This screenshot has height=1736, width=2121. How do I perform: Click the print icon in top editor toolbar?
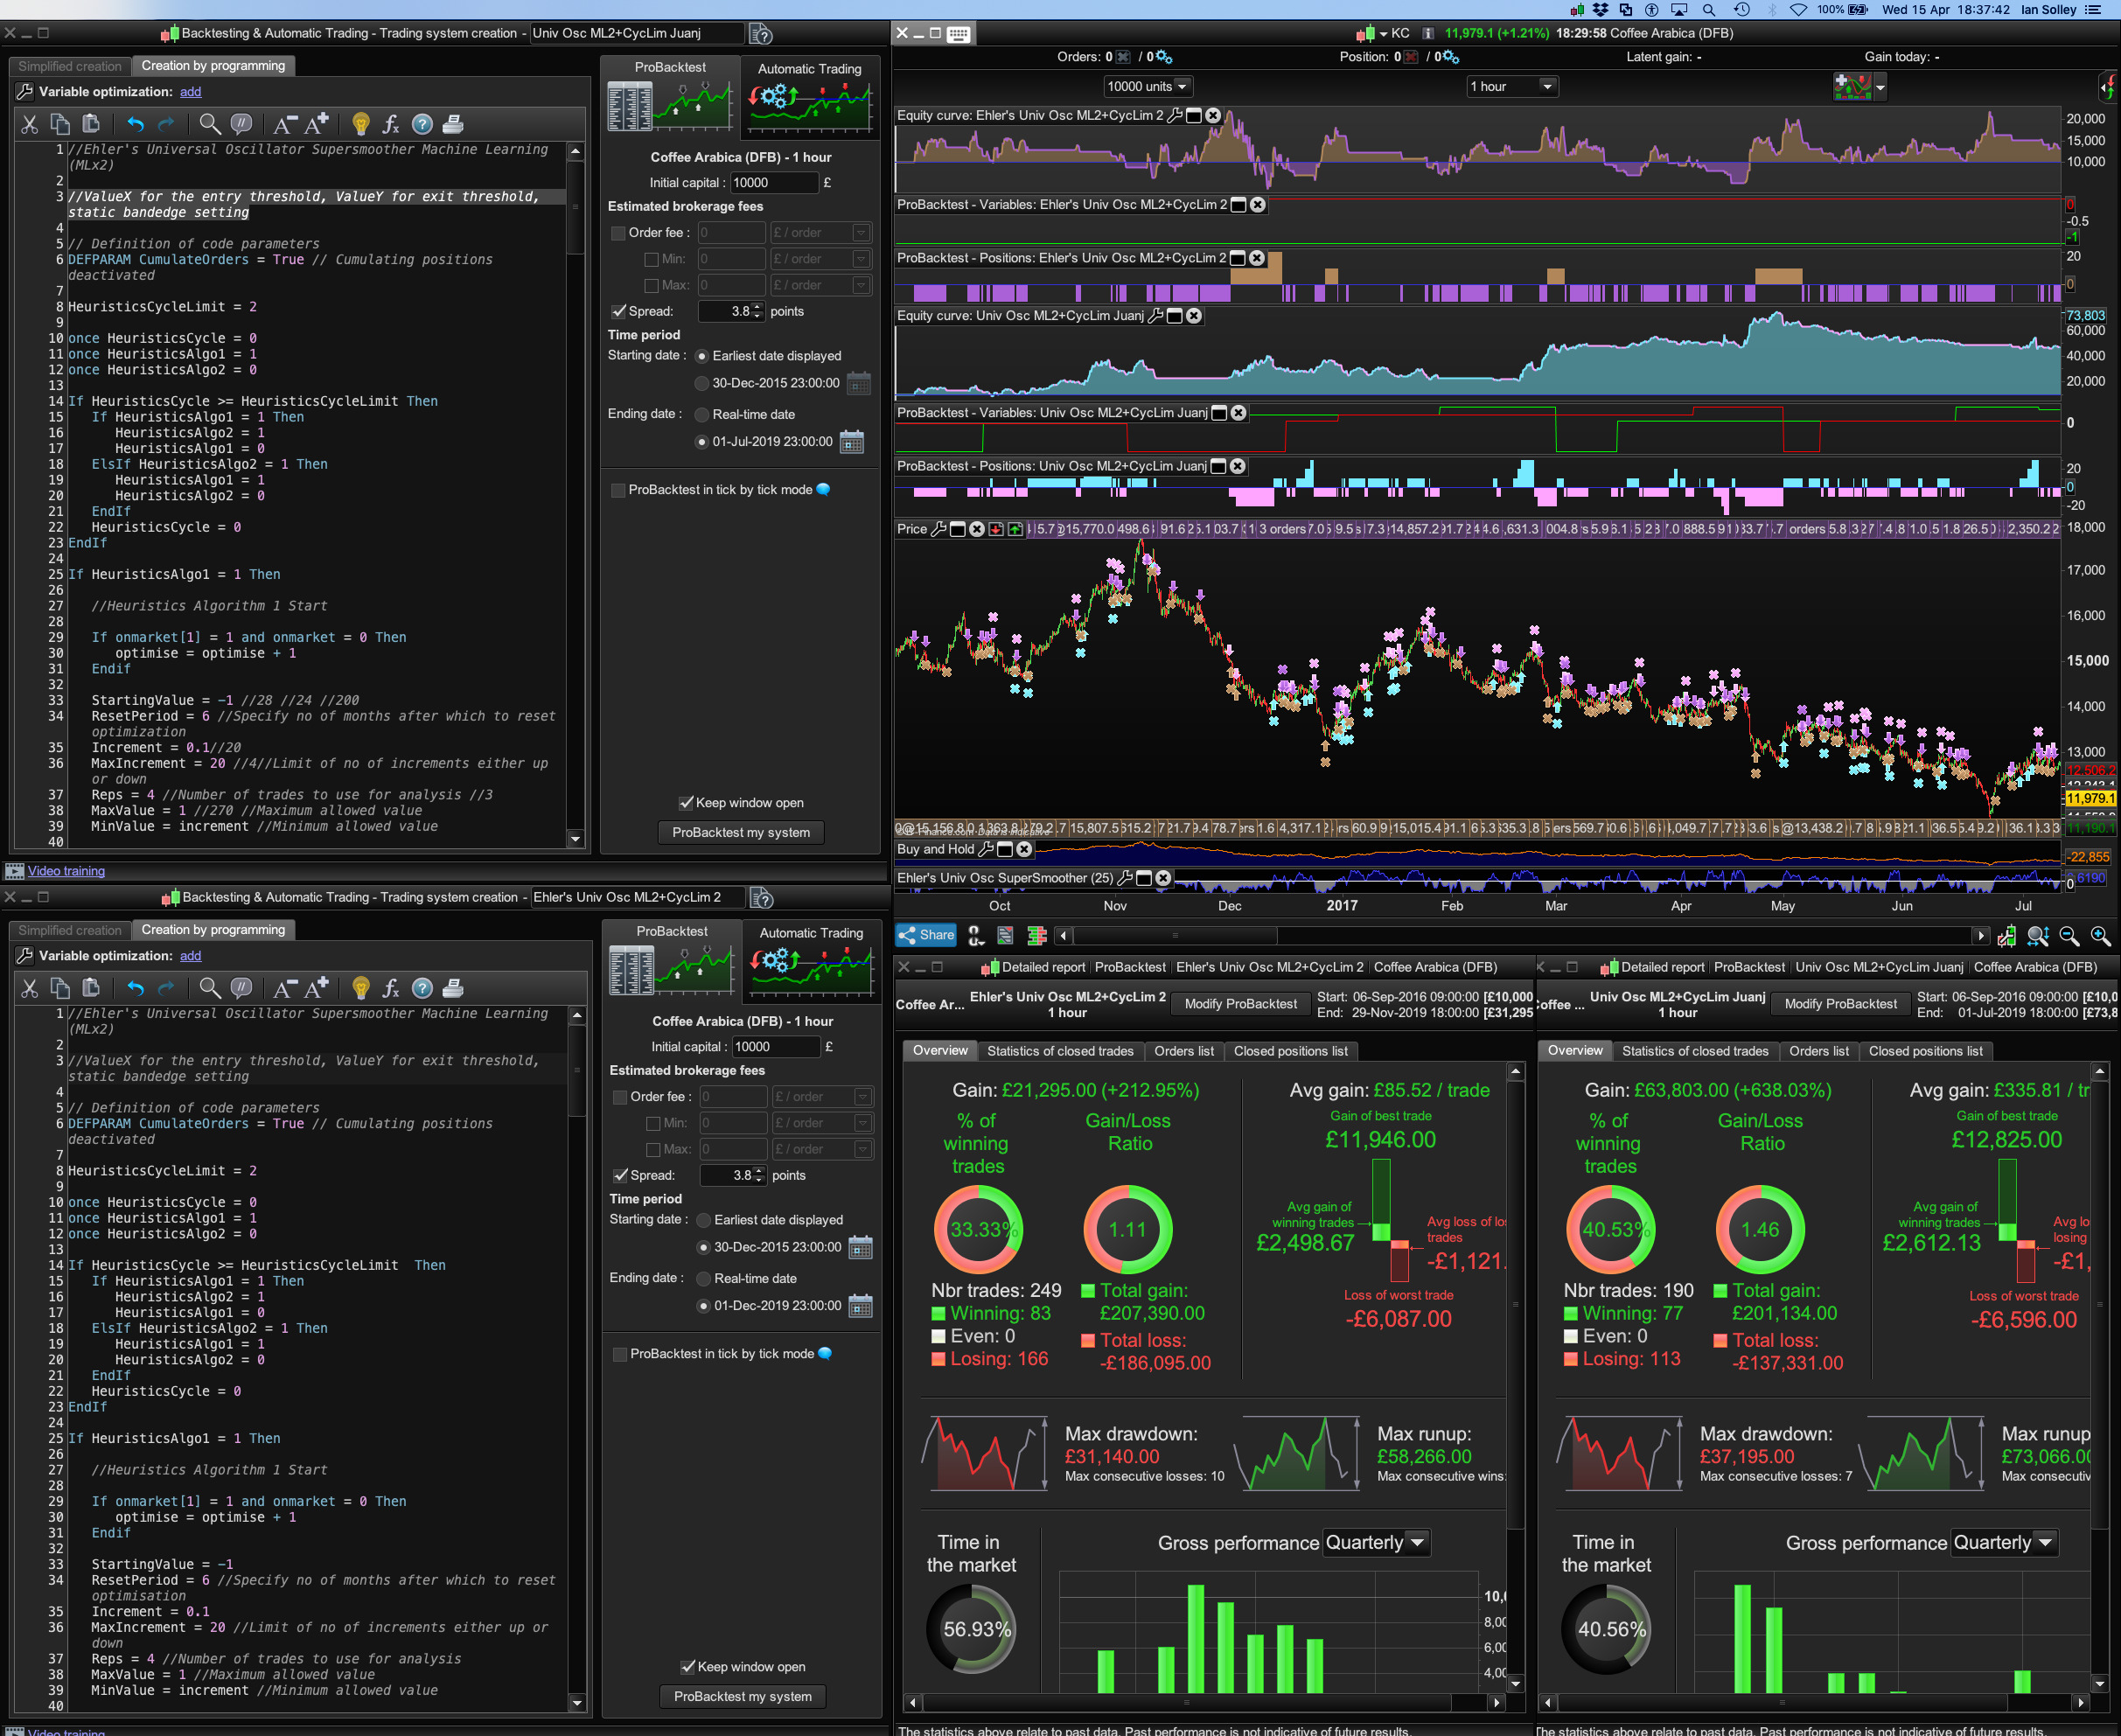pyautogui.click(x=452, y=124)
